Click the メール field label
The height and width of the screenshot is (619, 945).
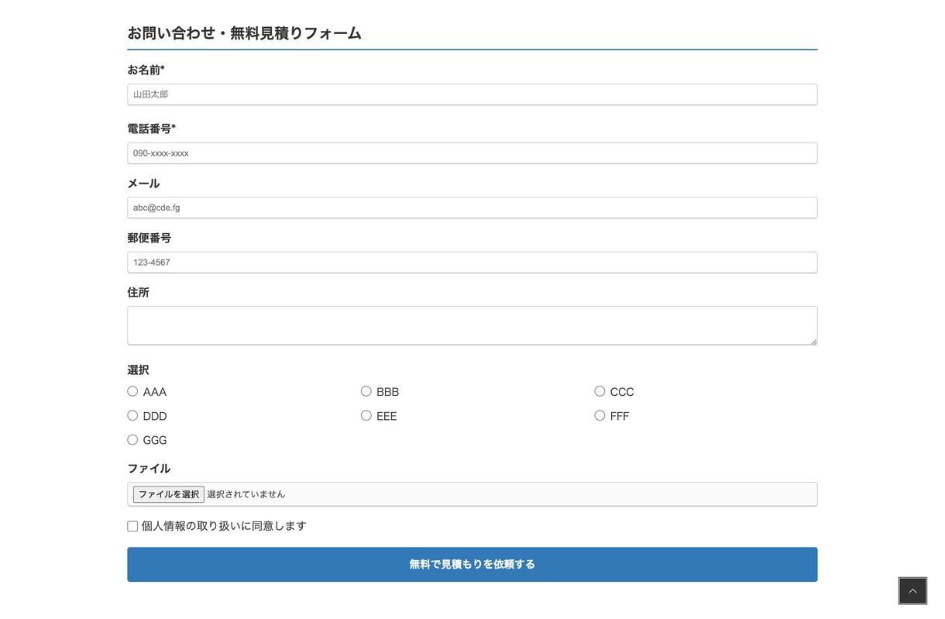pyautogui.click(x=143, y=184)
